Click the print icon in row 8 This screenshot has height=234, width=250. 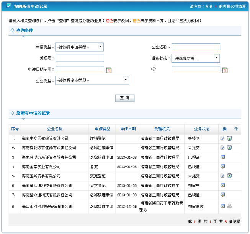(229, 206)
